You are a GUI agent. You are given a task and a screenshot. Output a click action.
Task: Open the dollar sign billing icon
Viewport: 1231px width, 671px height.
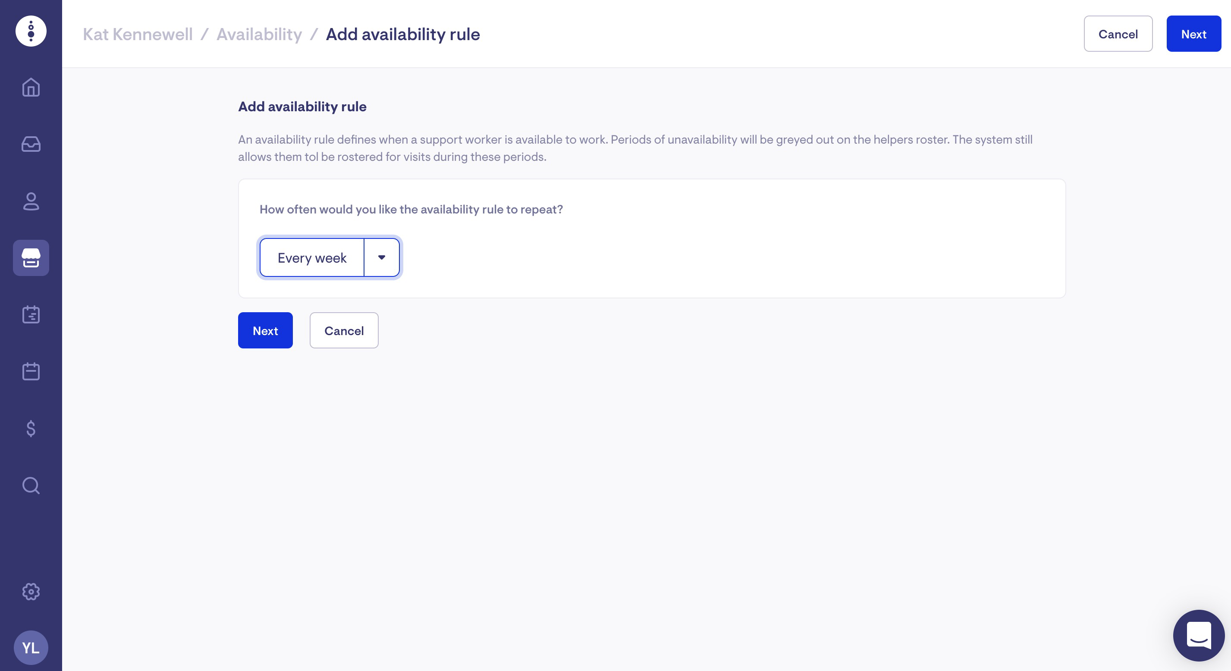point(31,429)
